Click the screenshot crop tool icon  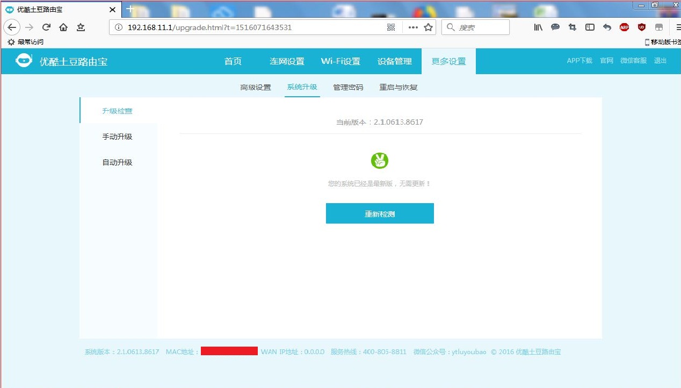[x=573, y=27]
